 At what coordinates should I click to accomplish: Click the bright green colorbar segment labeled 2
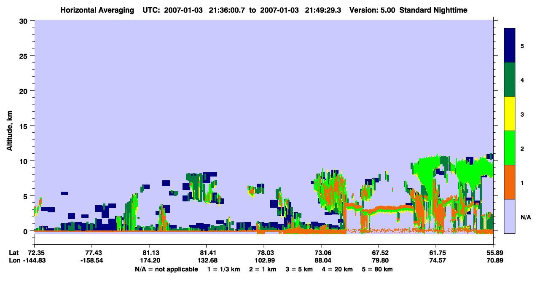[x=510, y=148]
